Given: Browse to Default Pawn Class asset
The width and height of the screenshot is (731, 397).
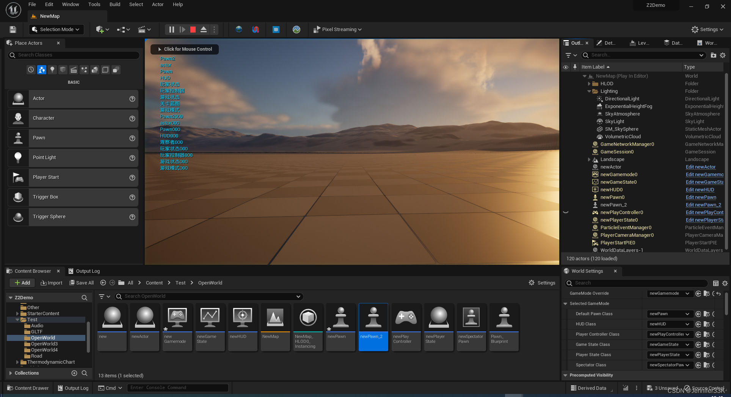Looking at the screenshot, I should coord(707,314).
